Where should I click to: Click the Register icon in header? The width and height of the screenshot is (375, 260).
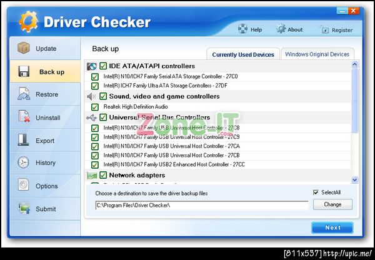(324, 29)
